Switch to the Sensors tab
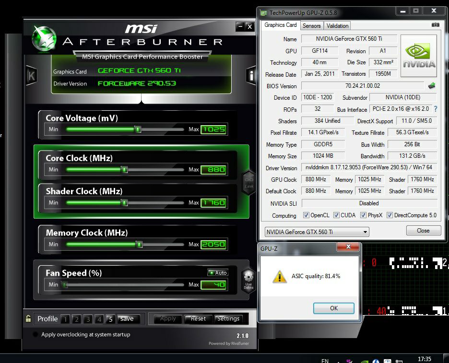Screen dimensions: 449x363 coord(311,26)
